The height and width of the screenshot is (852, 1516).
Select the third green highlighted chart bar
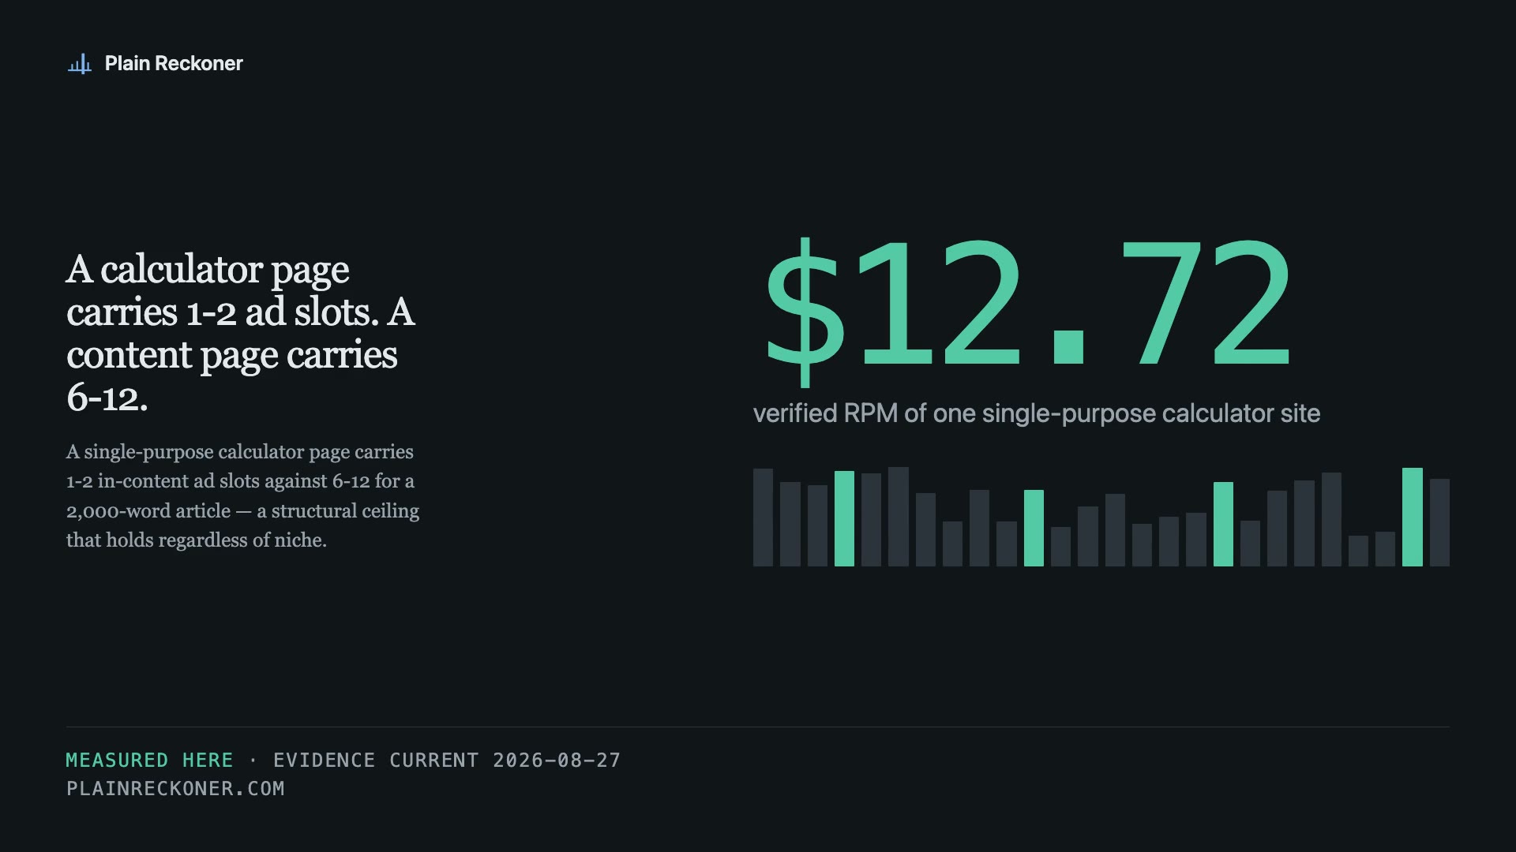[1223, 524]
